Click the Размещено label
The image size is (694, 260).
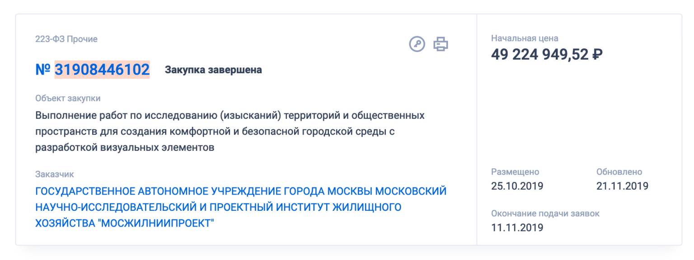tap(515, 172)
